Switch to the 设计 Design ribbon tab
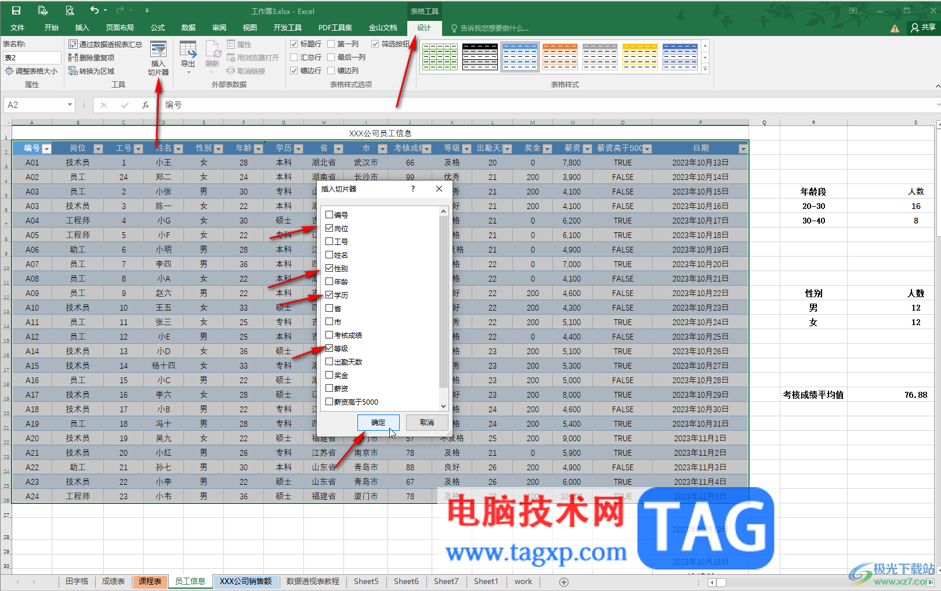The height and width of the screenshot is (591, 941). tap(424, 28)
